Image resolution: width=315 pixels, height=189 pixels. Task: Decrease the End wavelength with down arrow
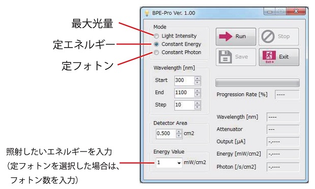(197, 95)
